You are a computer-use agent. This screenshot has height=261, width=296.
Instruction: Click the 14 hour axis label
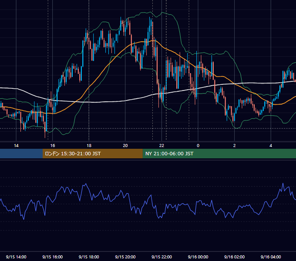pos(16,146)
